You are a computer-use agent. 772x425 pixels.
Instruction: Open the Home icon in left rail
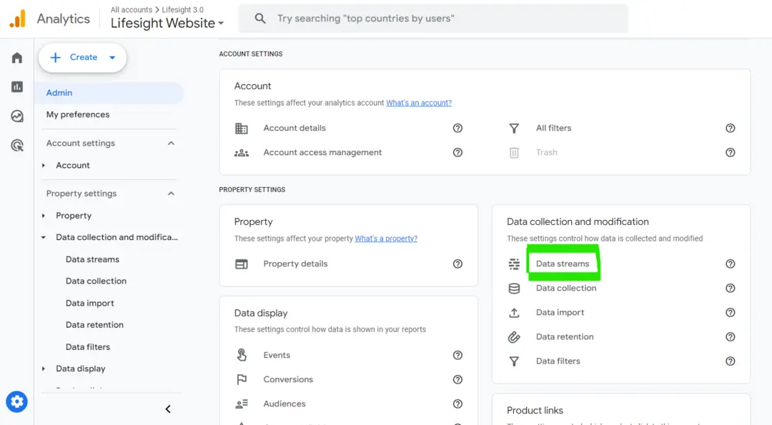pyautogui.click(x=16, y=58)
